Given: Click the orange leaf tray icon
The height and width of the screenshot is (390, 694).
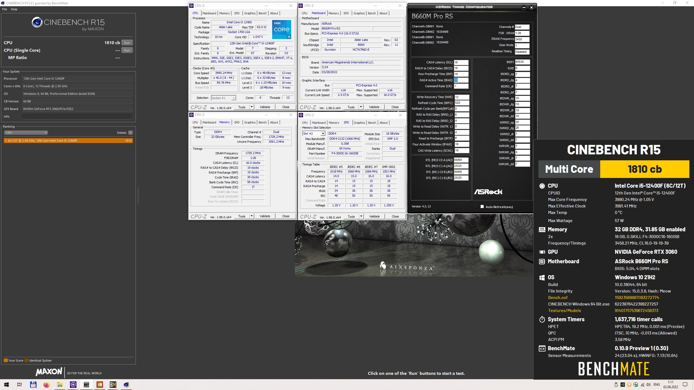Looking at the screenshot, I should 629,385.
